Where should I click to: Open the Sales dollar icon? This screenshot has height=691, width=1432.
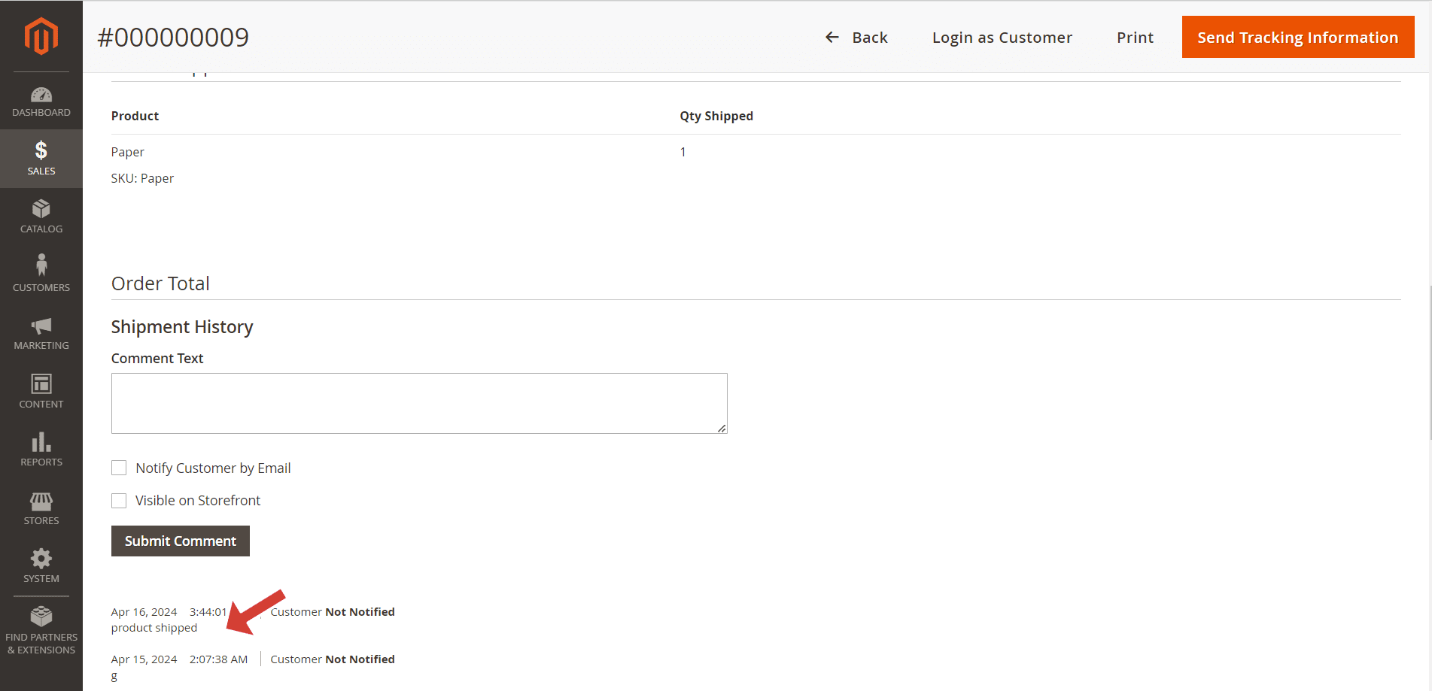41,151
